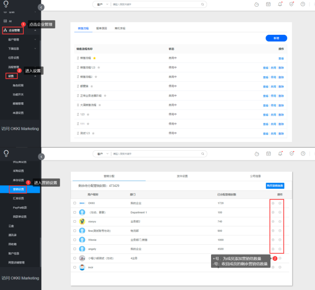Click the minus icon in the Department 1 row
Image resolution: width=315 pixels, height=290 pixels.
pos(280,212)
